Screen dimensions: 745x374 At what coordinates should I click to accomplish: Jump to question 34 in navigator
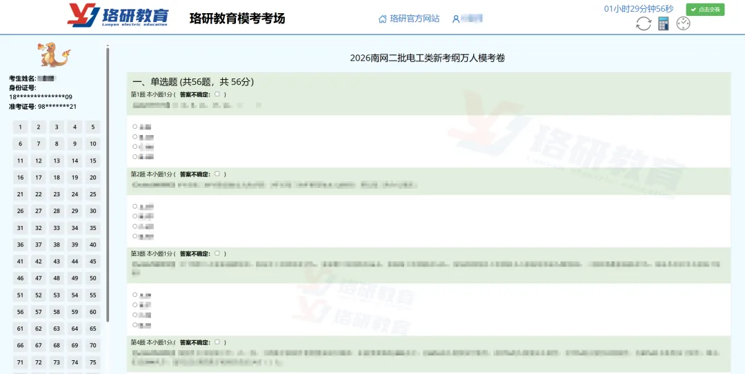click(75, 228)
